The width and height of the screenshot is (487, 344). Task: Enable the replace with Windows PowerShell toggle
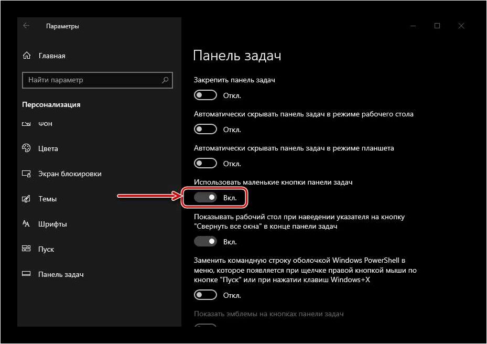coord(205,295)
